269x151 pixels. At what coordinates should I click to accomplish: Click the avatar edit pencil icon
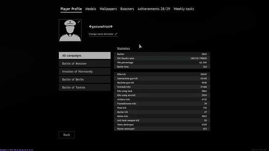pos(79,22)
